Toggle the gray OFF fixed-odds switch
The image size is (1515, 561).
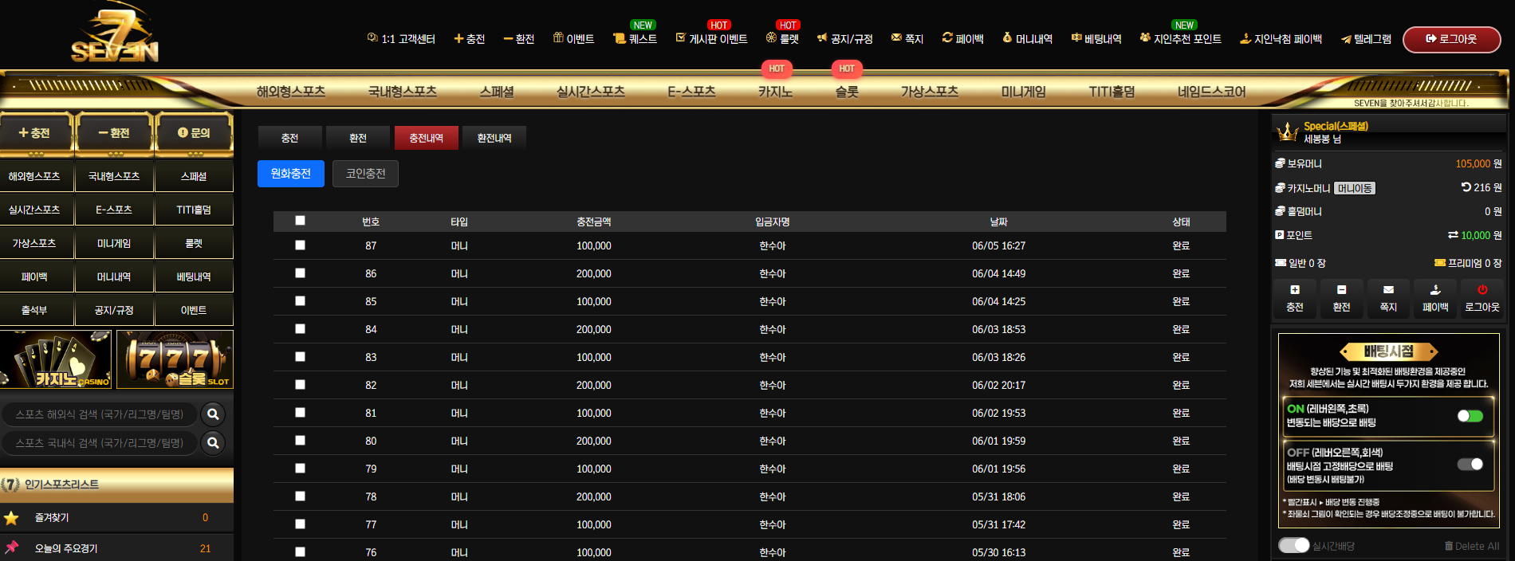(1470, 465)
